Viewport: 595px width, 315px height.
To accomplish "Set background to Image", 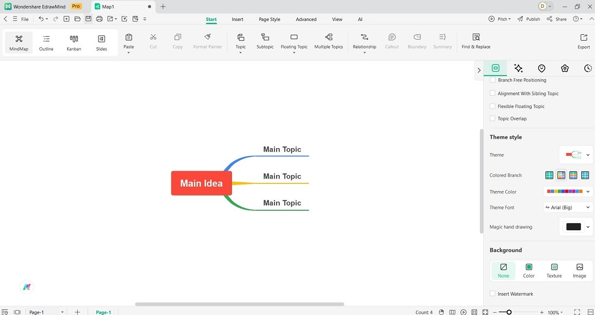I will pyautogui.click(x=580, y=270).
